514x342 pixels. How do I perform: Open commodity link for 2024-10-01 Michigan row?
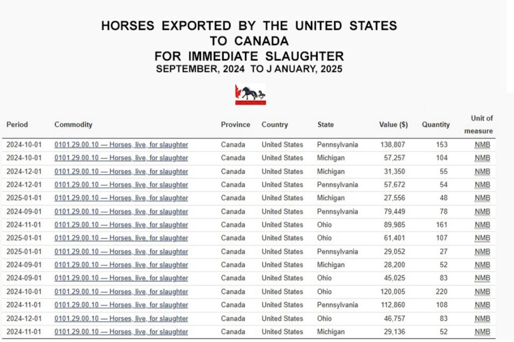121,158
